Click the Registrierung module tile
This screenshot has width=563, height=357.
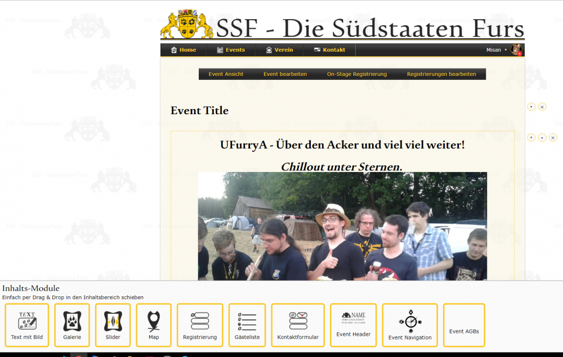(200, 325)
